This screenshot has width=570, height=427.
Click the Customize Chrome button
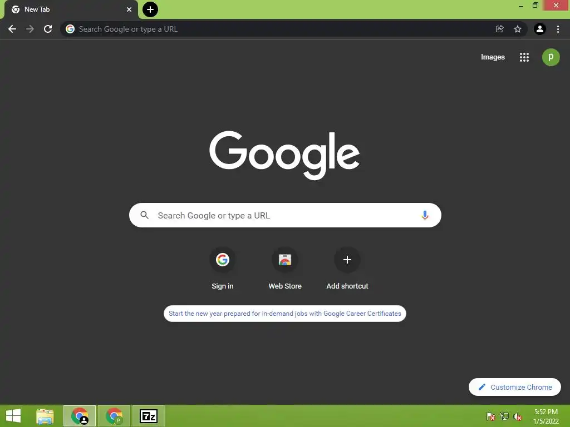point(515,387)
